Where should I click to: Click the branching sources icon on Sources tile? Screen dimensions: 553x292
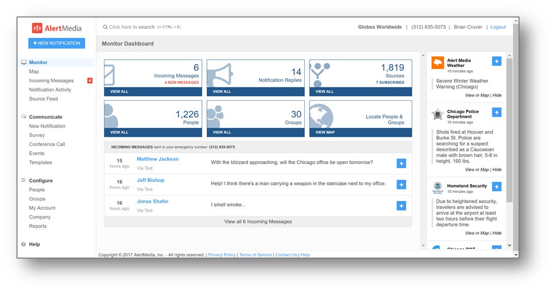[x=320, y=75]
